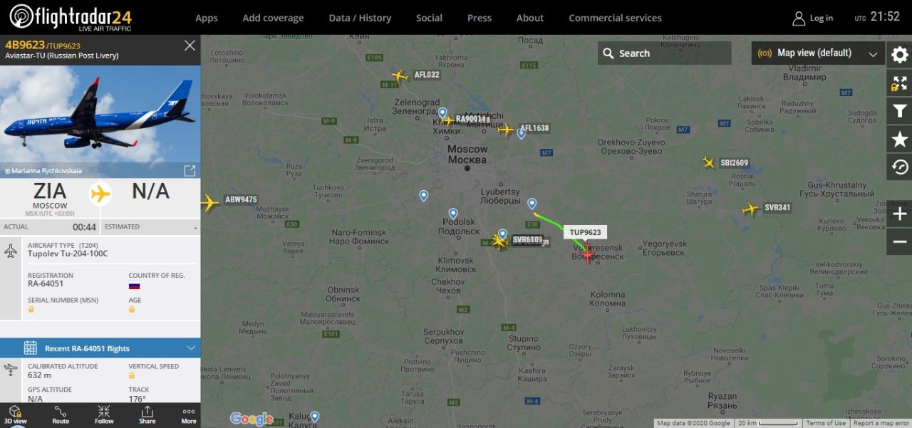Expand Recent RA-64051 flights section
912x428 pixels.
100,348
